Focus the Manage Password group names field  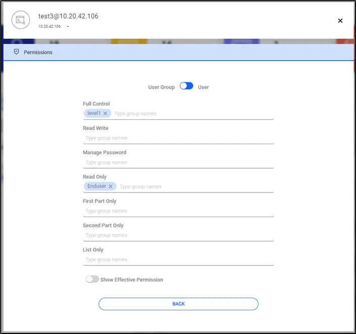tap(179, 162)
